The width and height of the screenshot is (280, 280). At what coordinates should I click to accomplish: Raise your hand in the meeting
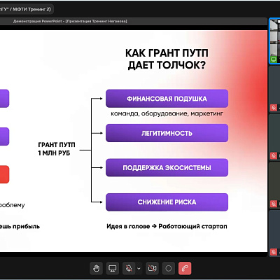tap(96, 268)
